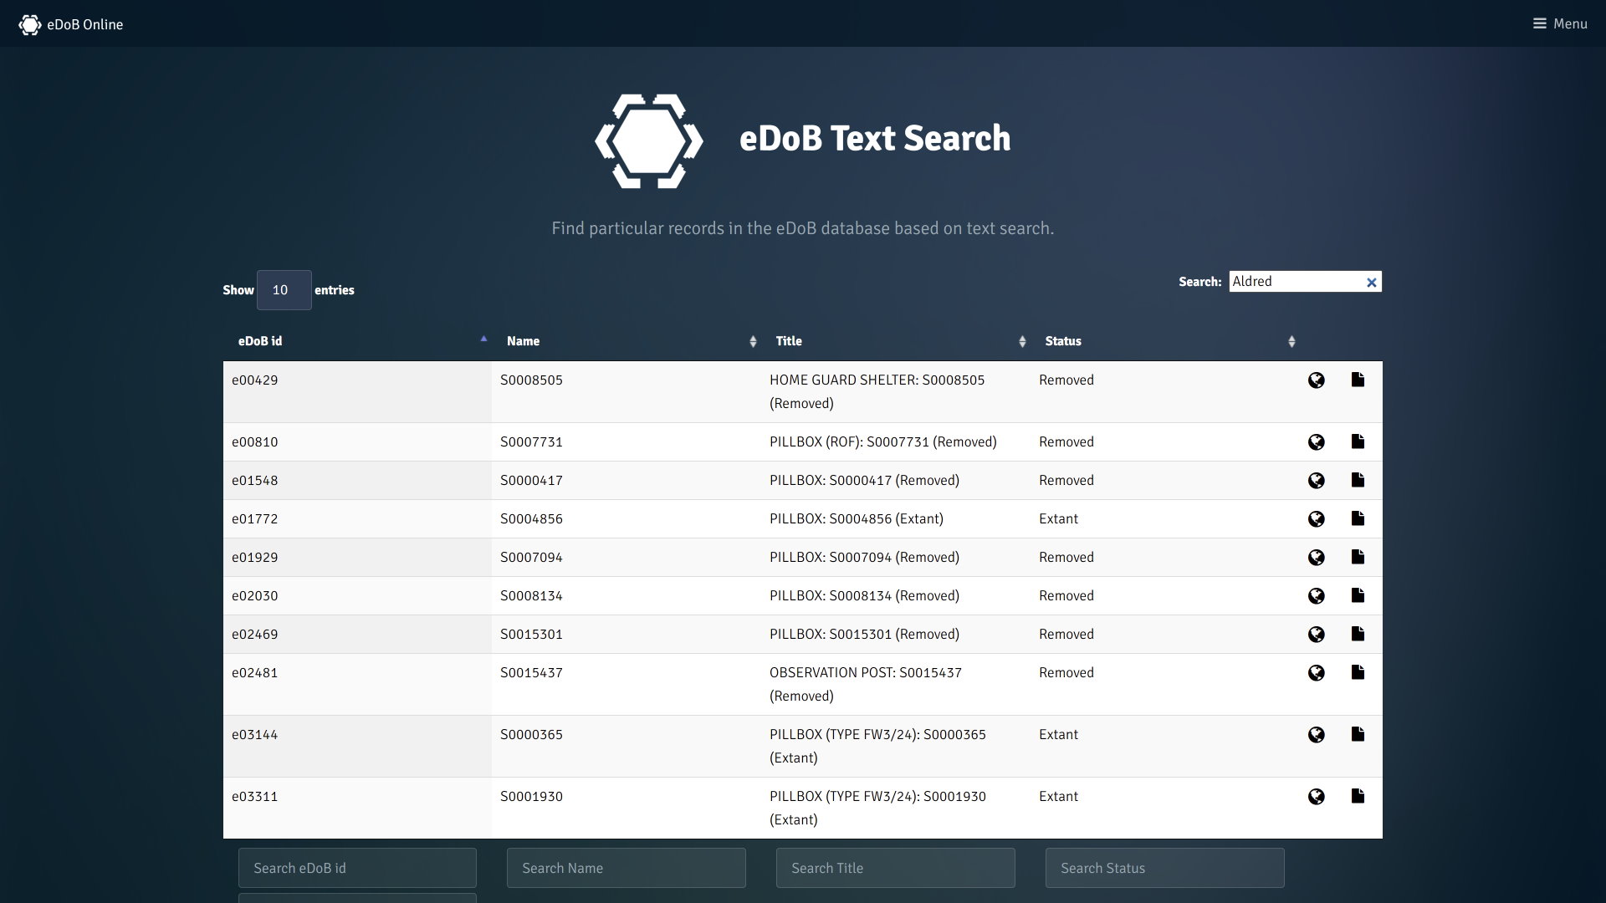Screen dimensions: 1606x903
Task: Open the Show entries count dropdown
Action: [x=284, y=290]
